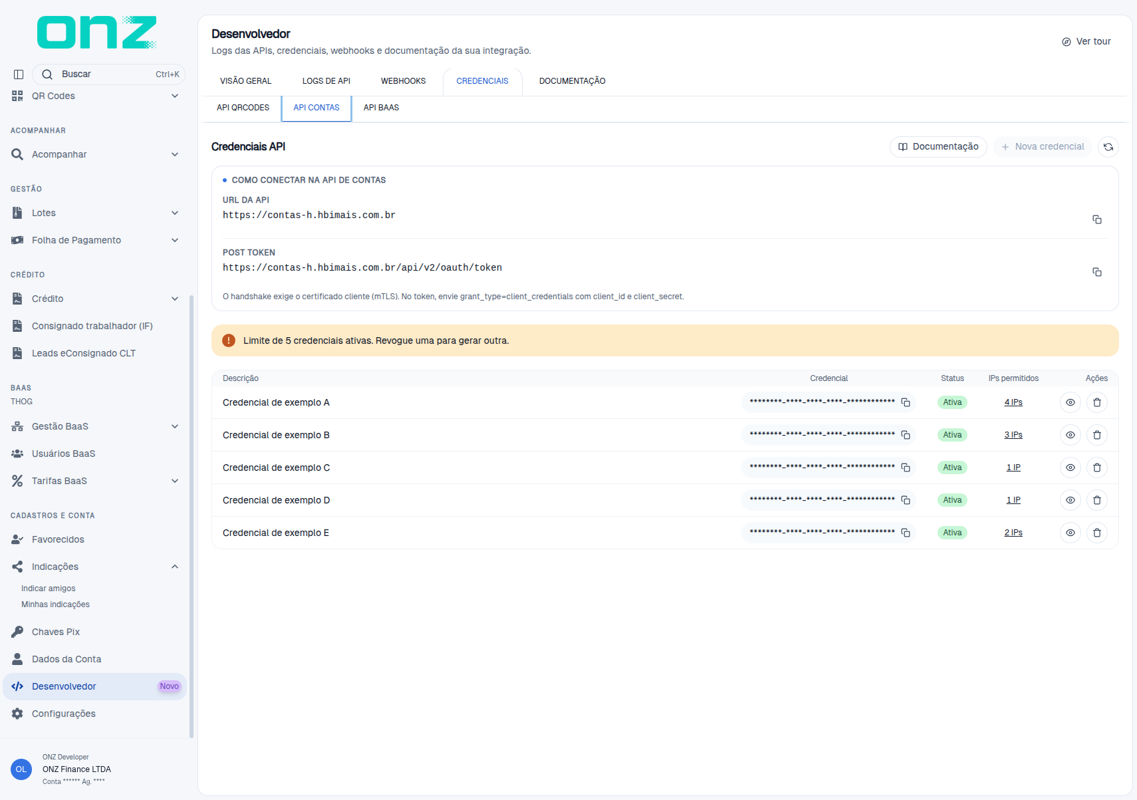This screenshot has width=1137, height=800.
Task: Copy credential key for exemplo E
Action: click(x=906, y=533)
